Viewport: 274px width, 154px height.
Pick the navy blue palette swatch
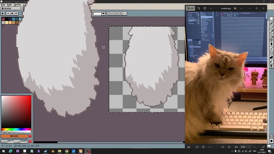coord(10,19)
